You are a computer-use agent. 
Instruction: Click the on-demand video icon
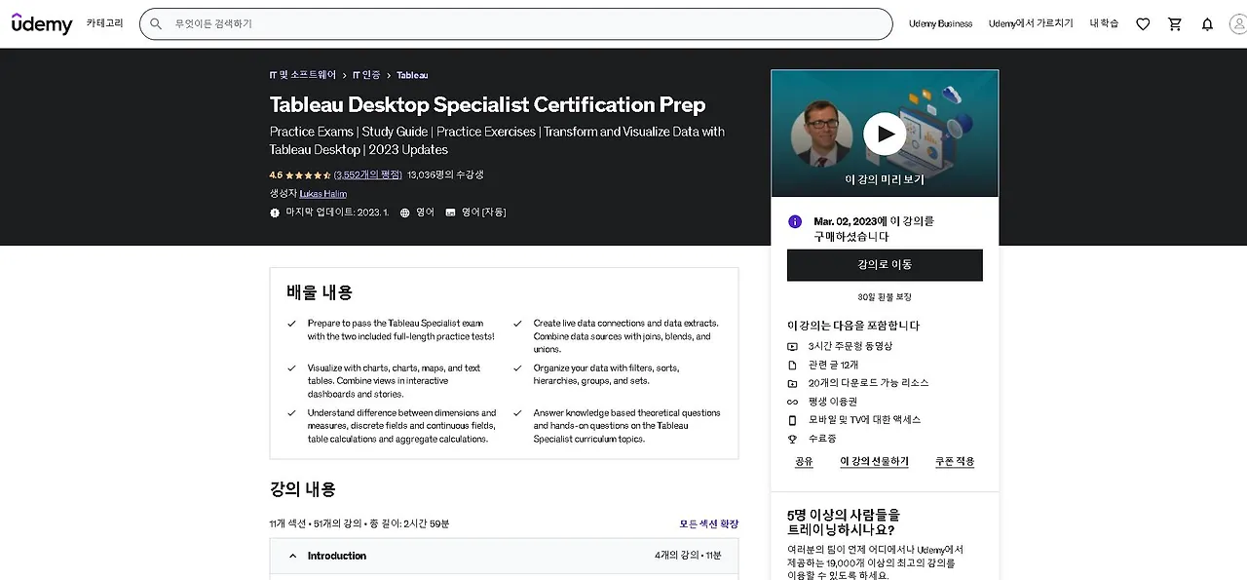coord(792,346)
